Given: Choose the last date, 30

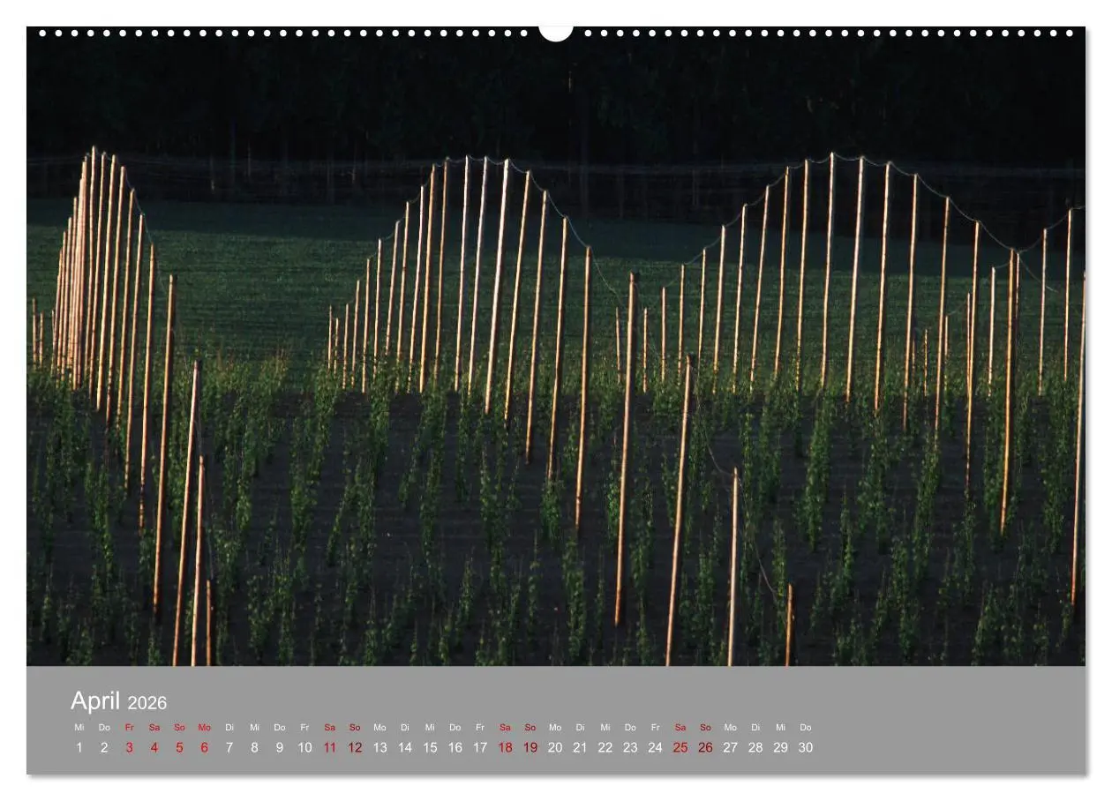Looking at the screenshot, I should pos(806,747).
